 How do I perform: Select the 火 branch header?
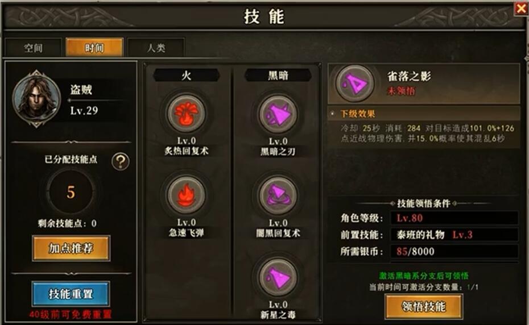coord(186,75)
